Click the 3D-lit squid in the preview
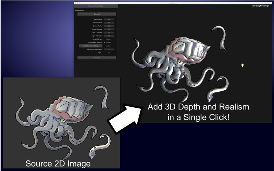 (179, 64)
